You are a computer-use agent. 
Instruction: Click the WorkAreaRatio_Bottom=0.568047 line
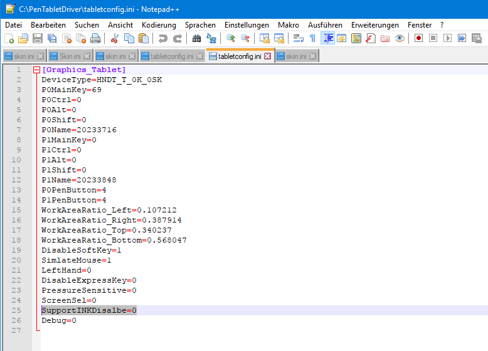(x=114, y=240)
